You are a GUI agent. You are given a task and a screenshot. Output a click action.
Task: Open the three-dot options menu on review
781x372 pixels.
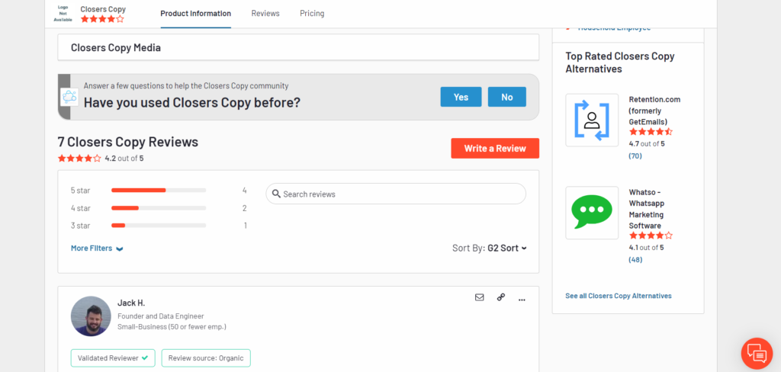pyautogui.click(x=522, y=300)
